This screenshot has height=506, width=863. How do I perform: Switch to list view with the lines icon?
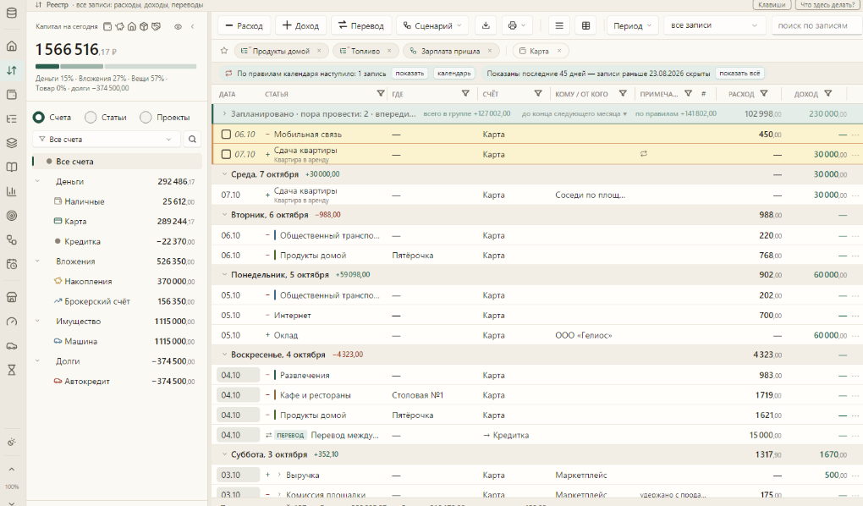coord(559,25)
